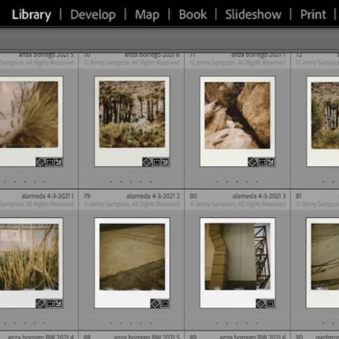The image size is (339, 339).
Task: Click crop badge on anza borrego 2021 7
Action: [x=262, y=162]
